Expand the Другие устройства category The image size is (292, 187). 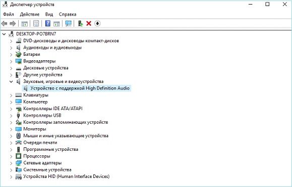pyautogui.click(x=11, y=75)
